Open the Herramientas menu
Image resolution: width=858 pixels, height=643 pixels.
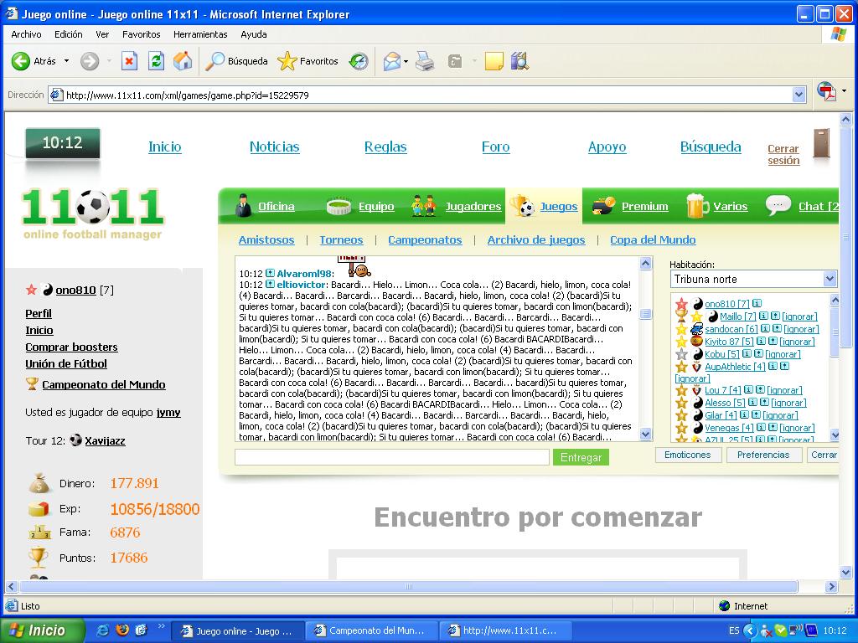point(200,33)
